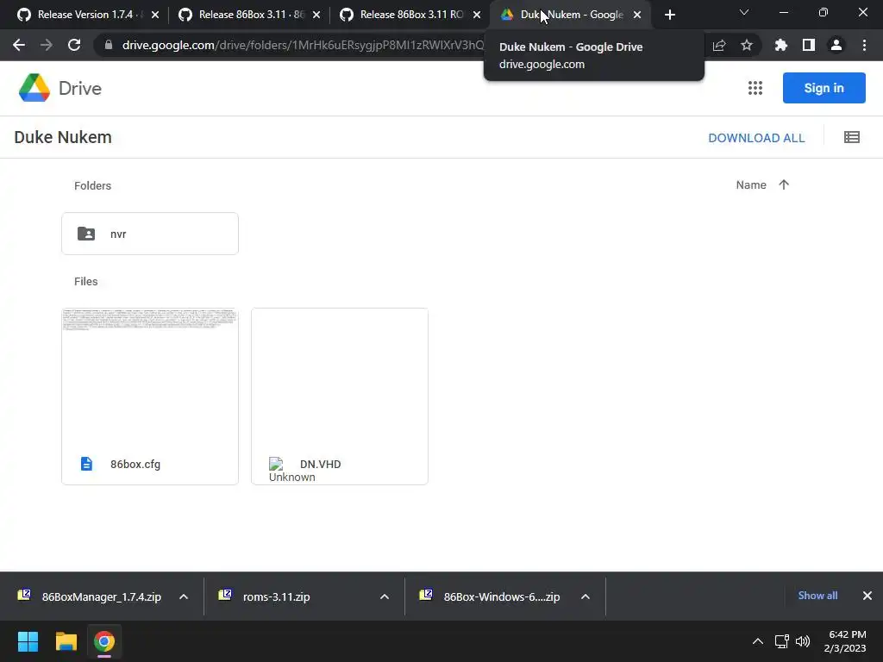Click DOWNLOAD ALL
Screen dimensions: 883x662
(756, 138)
